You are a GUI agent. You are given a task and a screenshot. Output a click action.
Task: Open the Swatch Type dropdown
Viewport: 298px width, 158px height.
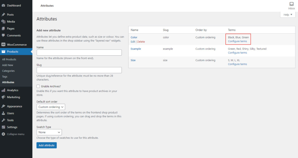(49, 132)
